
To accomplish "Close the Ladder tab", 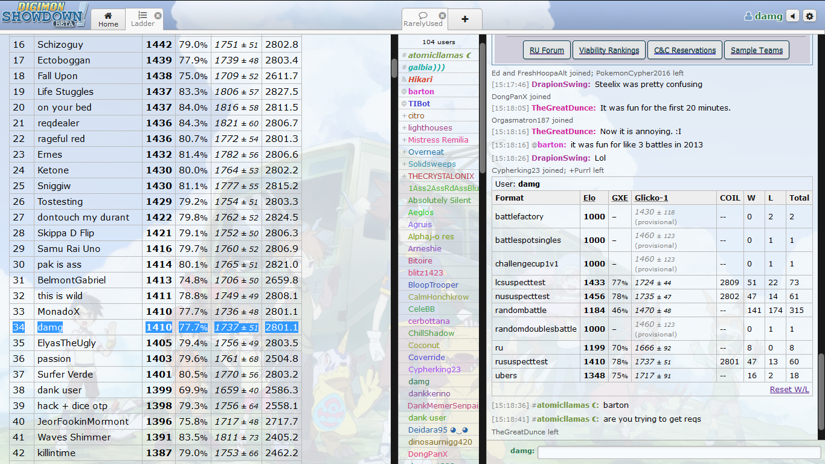I will (158, 15).
